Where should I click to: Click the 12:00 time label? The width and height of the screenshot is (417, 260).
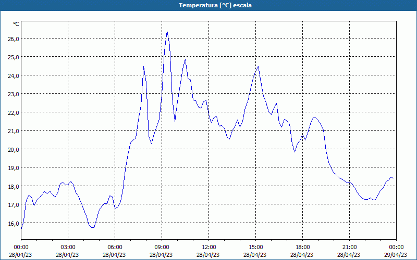209,248
